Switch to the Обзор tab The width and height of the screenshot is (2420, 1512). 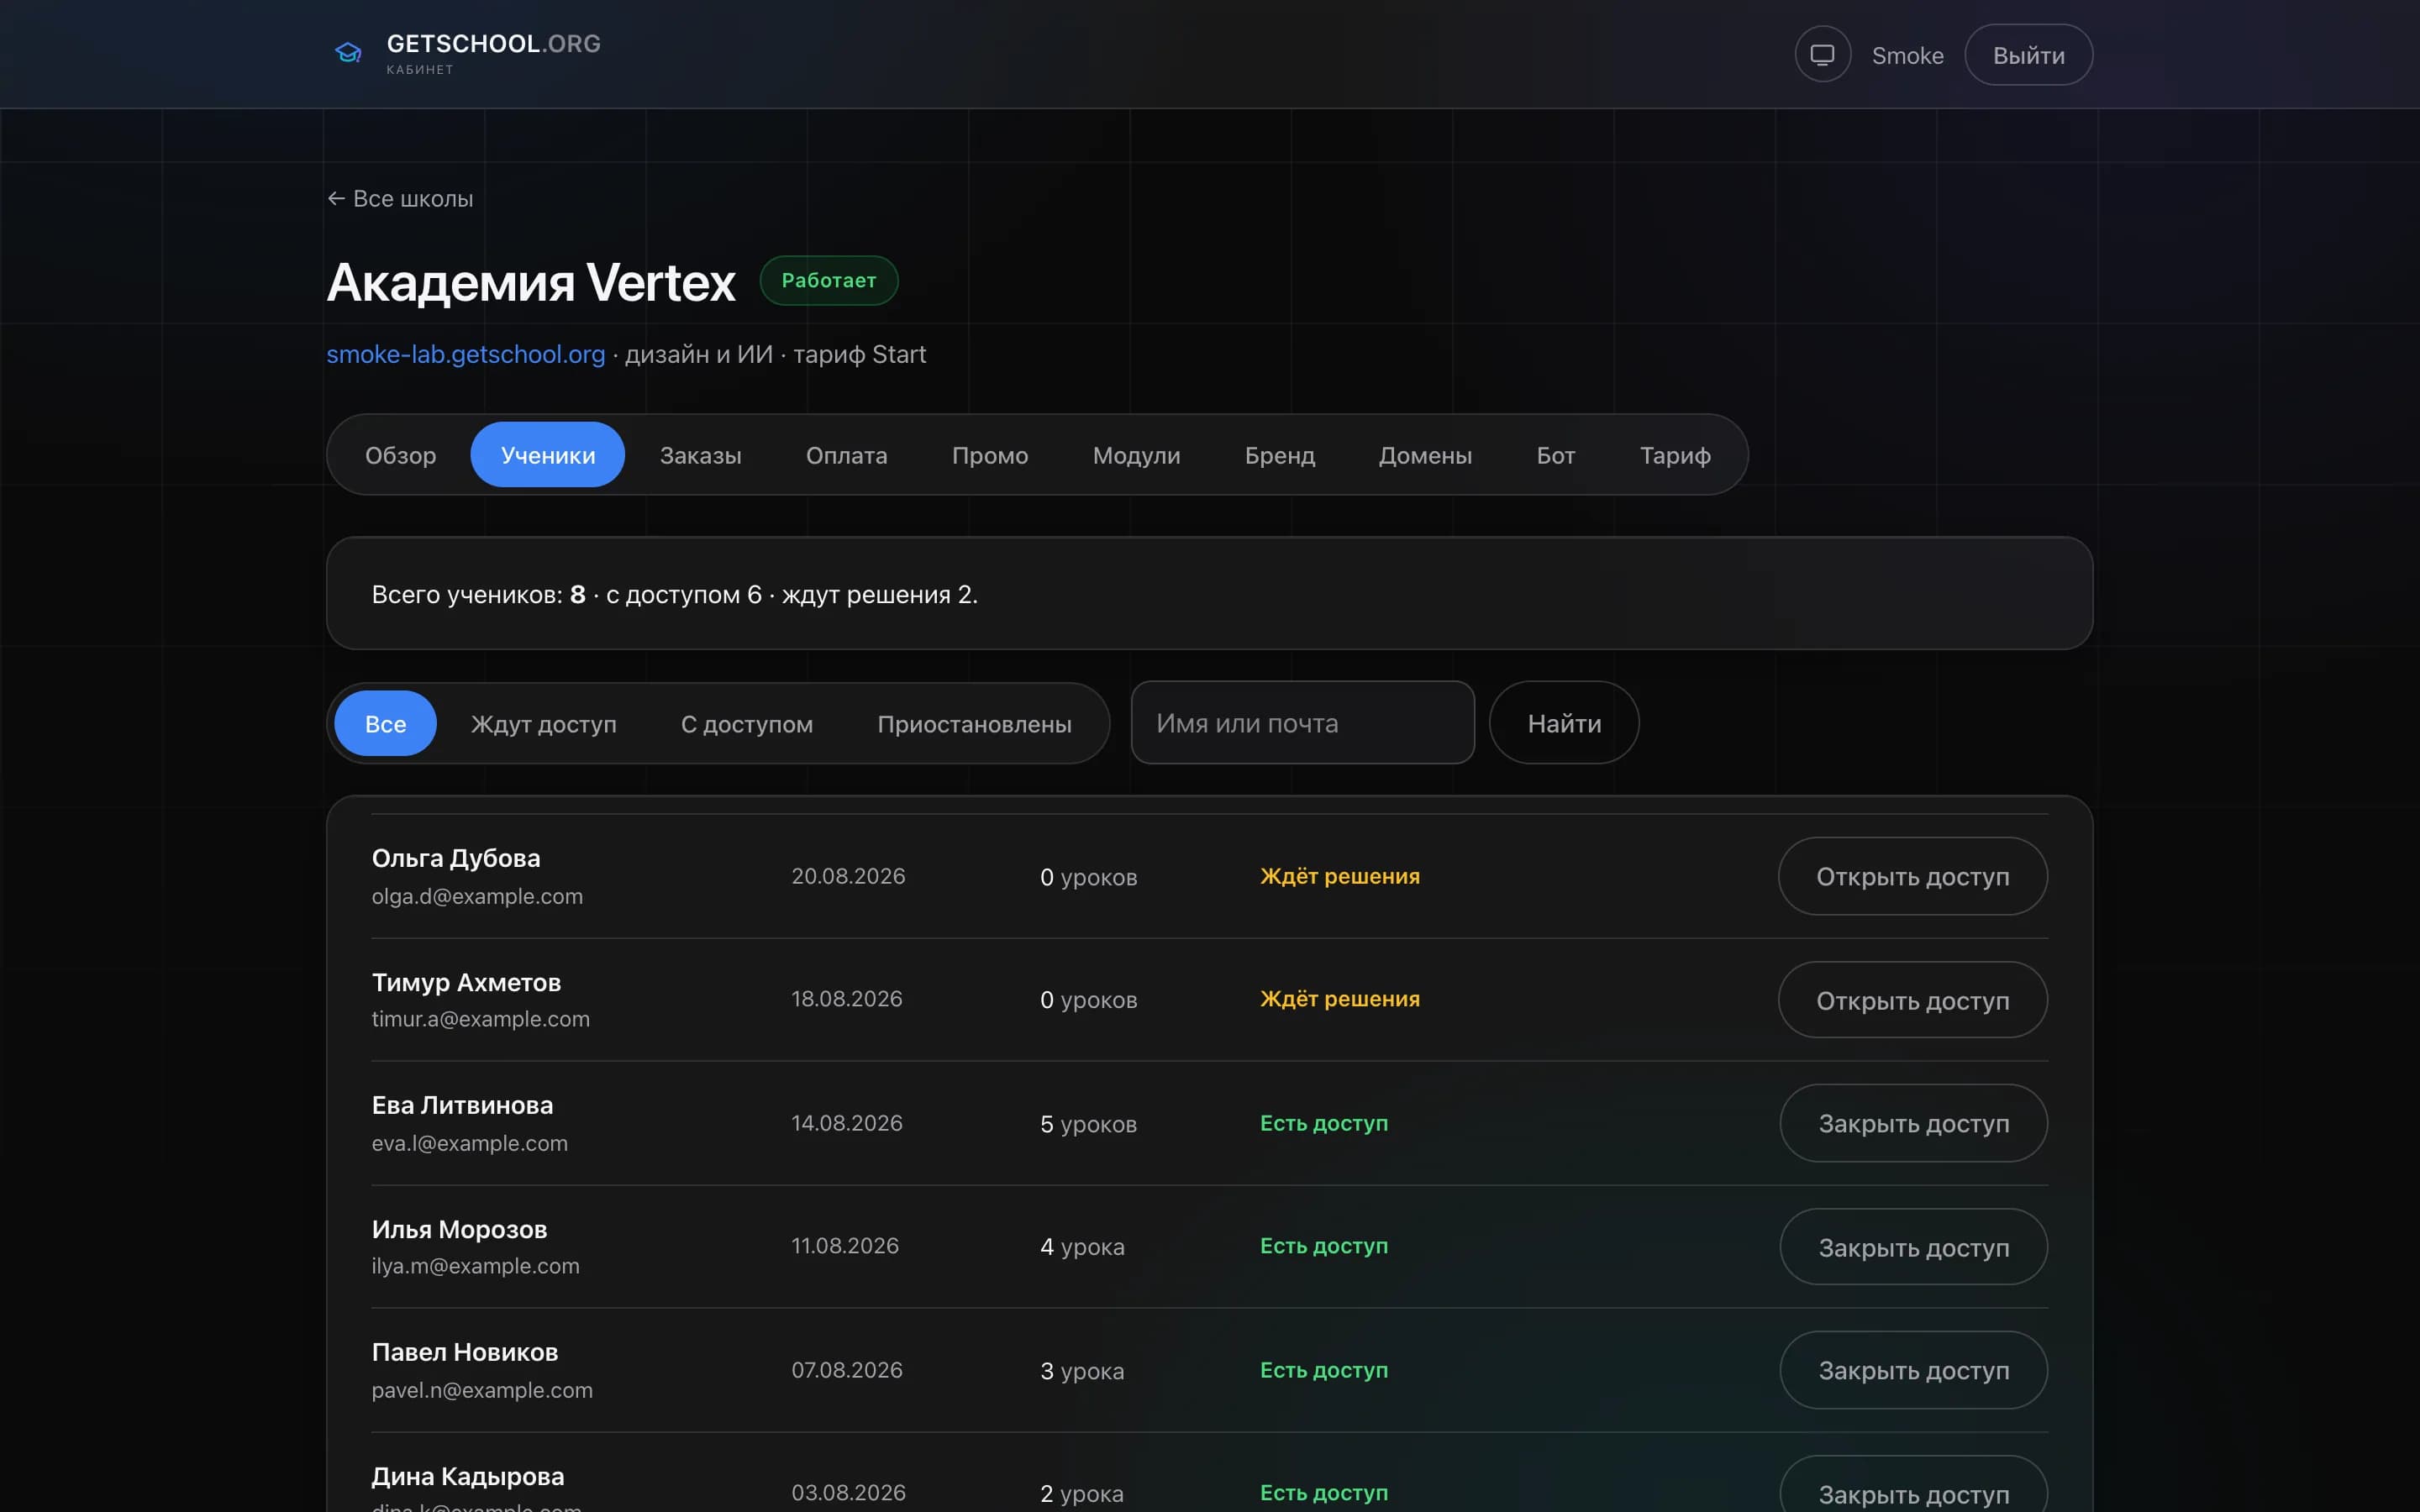pos(400,455)
